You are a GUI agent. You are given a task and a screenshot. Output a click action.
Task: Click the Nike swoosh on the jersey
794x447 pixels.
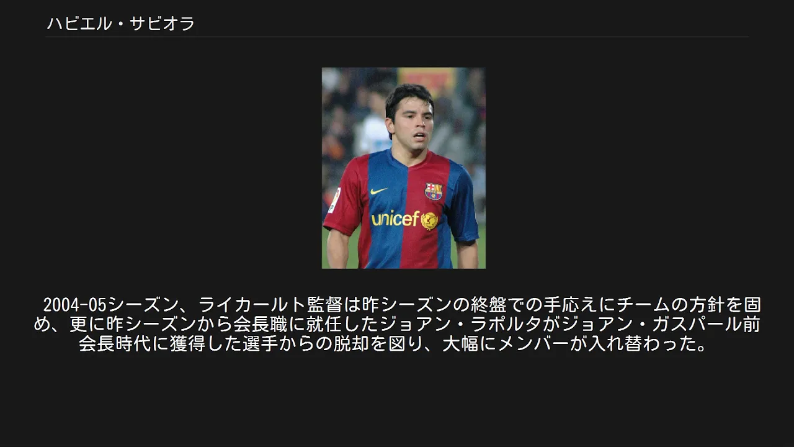point(378,191)
